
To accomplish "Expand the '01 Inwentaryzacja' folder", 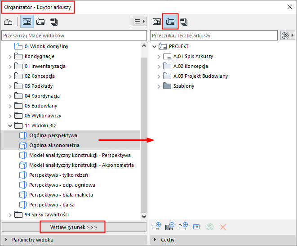I will [10, 66].
